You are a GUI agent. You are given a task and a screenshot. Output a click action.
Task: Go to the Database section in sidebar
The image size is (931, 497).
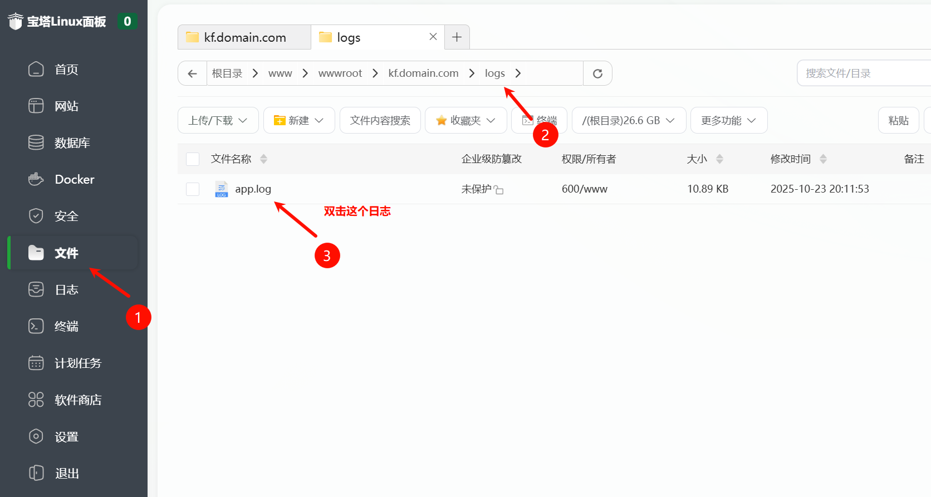(71, 143)
